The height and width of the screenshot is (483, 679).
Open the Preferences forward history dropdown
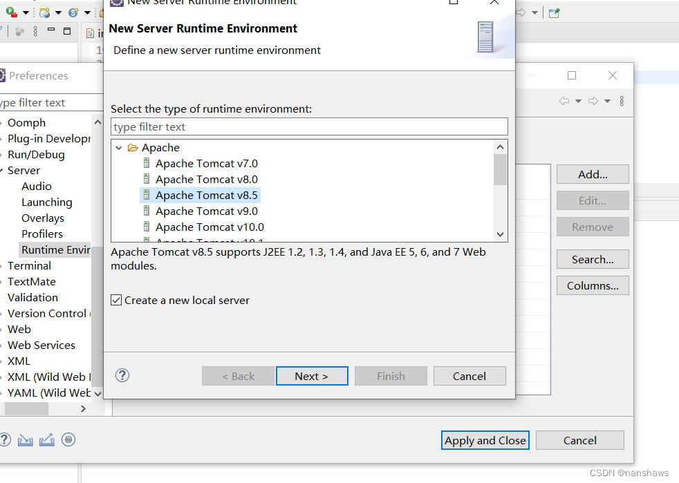tap(608, 102)
